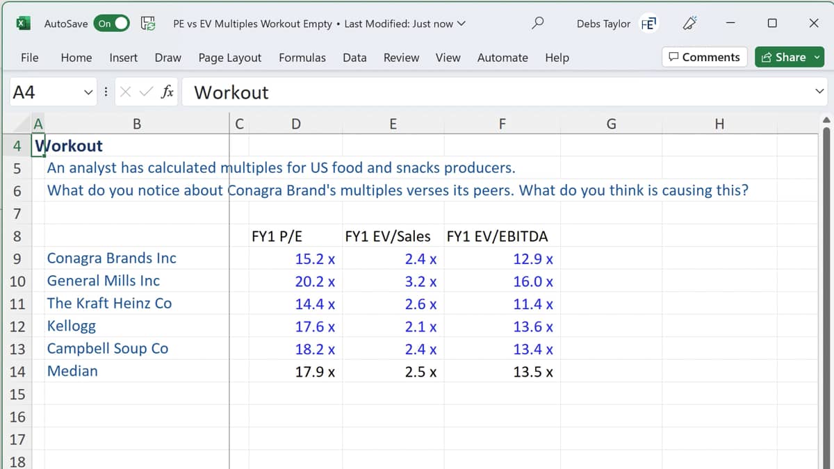Click the FY1 EV/Sales header cell
Image resolution: width=834 pixels, height=469 pixels.
(x=393, y=236)
